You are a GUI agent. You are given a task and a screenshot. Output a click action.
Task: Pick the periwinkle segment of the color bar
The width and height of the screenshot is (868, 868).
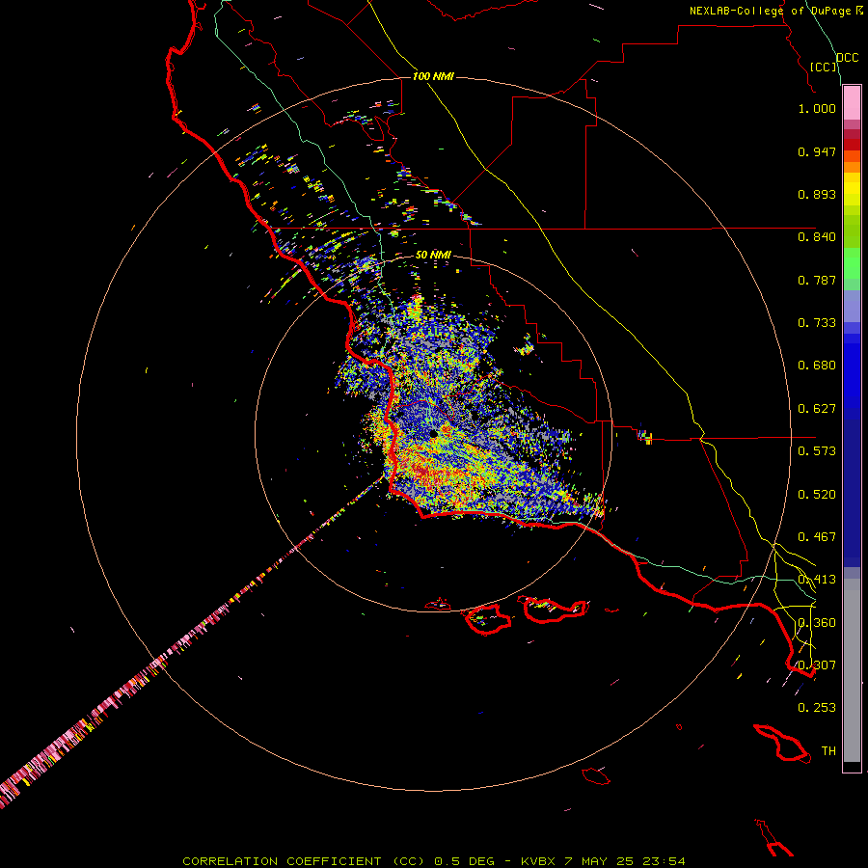pyautogui.click(x=852, y=306)
